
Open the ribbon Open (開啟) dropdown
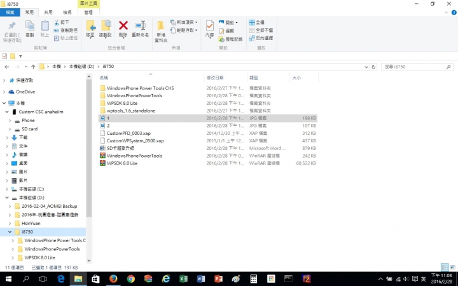coord(228,22)
